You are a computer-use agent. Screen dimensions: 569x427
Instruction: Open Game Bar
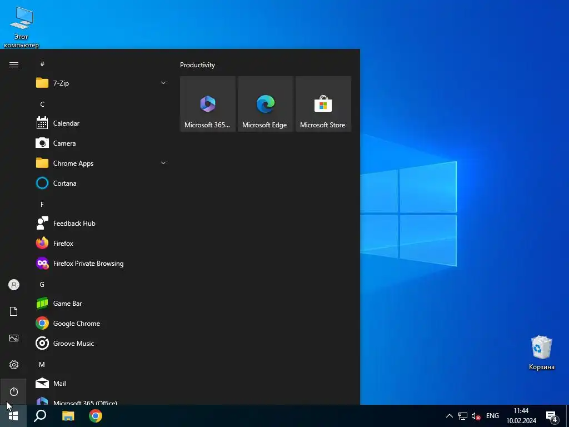tap(102, 303)
